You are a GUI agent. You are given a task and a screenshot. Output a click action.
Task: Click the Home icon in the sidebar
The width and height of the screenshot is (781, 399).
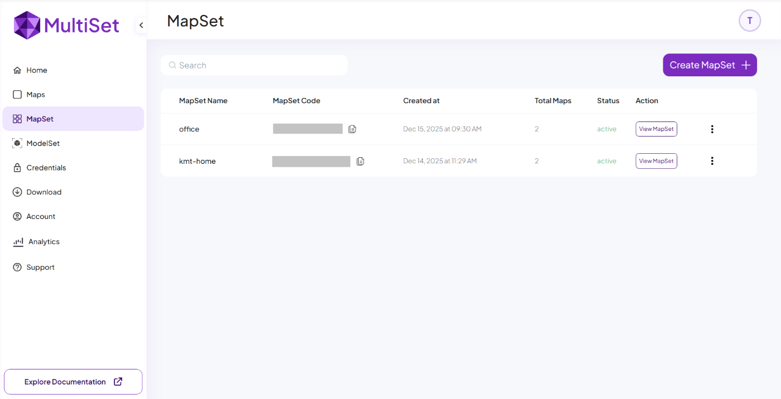[x=17, y=70]
